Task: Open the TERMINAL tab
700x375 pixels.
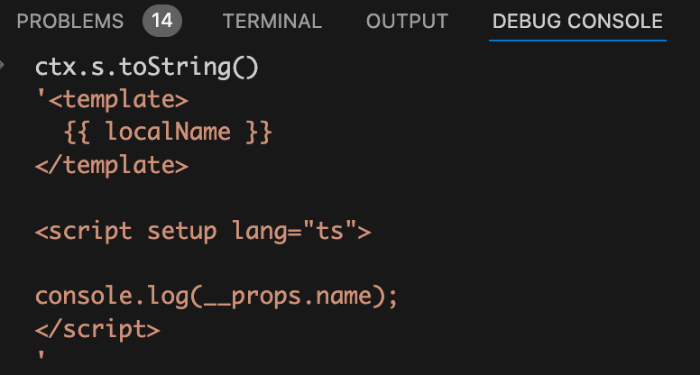Action: (x=272, y=22)
